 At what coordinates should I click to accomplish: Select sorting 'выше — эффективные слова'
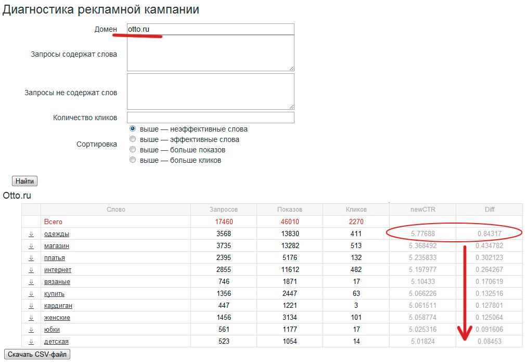tap(133, 139)
